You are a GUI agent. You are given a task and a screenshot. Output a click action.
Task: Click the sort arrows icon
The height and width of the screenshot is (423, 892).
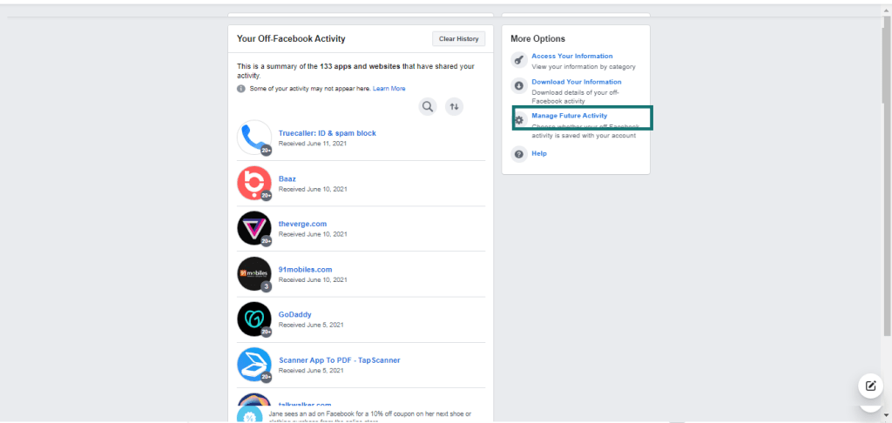pyautogui.click(x=454, y=106)
